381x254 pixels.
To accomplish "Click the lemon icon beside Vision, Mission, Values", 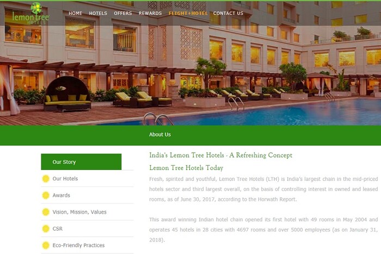I will click(x=46, y=212).
